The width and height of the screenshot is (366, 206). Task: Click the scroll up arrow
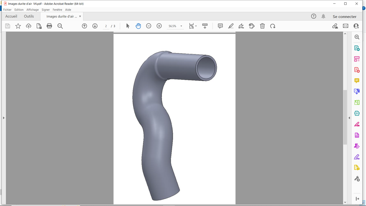tap(345, 34)
